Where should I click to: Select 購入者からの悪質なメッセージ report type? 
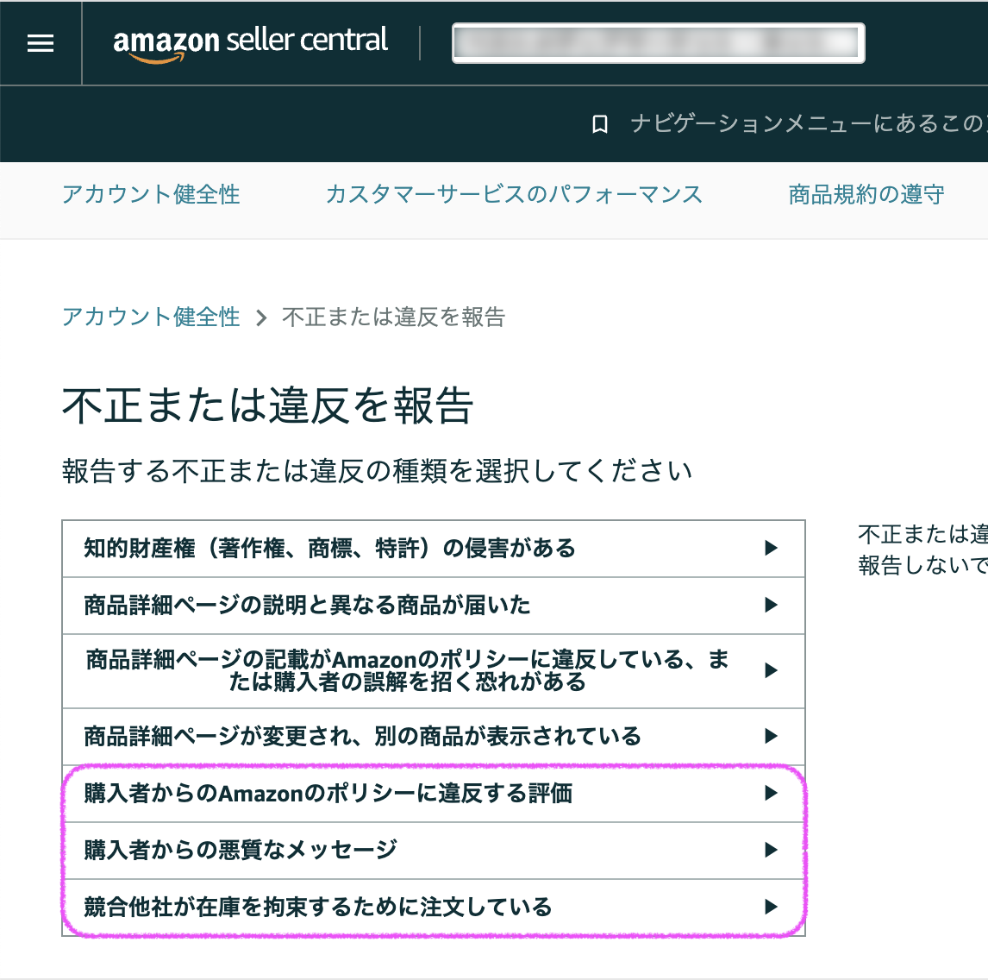point(241,850)
